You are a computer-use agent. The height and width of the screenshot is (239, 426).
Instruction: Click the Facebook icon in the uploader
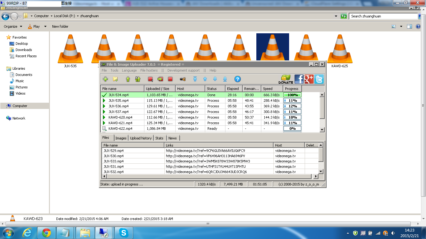click(299, 79)
